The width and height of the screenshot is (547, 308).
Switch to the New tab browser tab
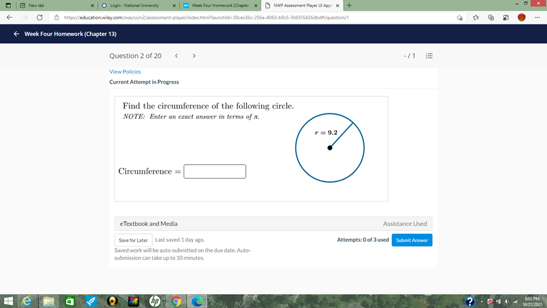56,5
